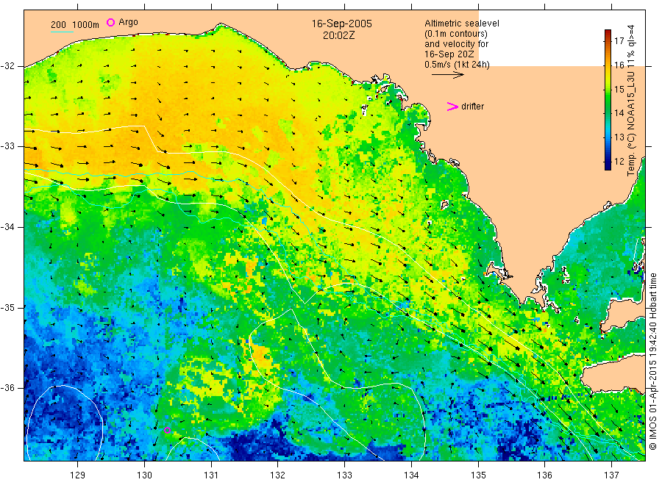Click the longitude label '131'
This screenshot has height=485, width=662.
pyautogui.click(x=211, y=475)
